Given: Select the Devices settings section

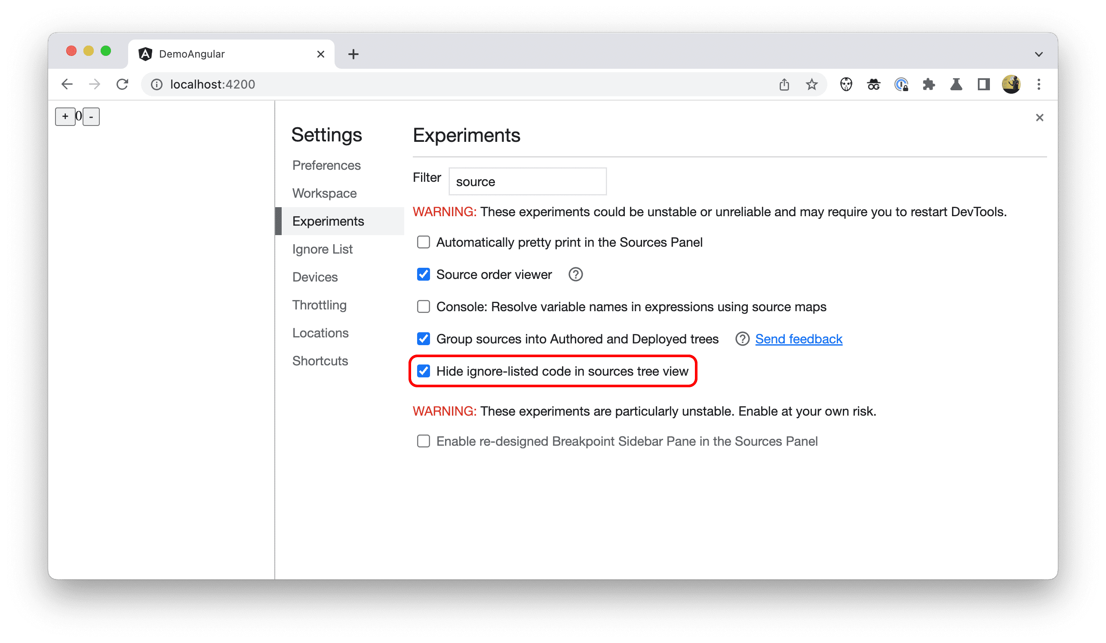Looking at the screenshot, I should [313, 276].
